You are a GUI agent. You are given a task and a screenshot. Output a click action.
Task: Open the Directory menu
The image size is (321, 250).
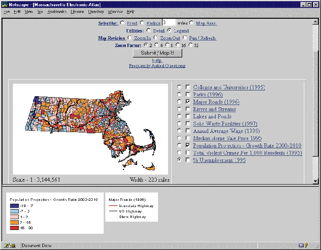[x=96, y=12]
